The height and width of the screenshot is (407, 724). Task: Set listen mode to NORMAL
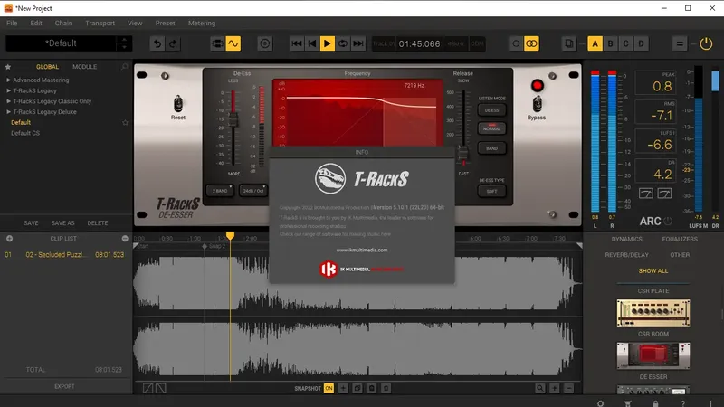click(491, 128)
